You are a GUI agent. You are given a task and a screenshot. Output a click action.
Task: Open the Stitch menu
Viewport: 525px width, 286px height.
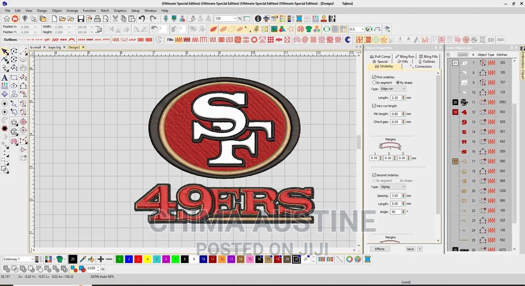105,10
